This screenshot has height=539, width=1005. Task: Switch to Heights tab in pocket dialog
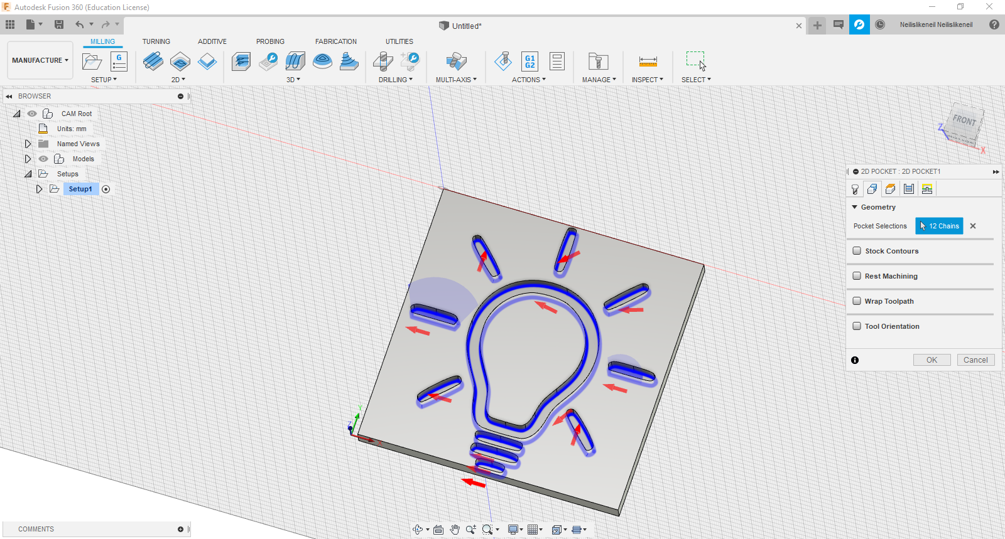click(x=891, y=189)
